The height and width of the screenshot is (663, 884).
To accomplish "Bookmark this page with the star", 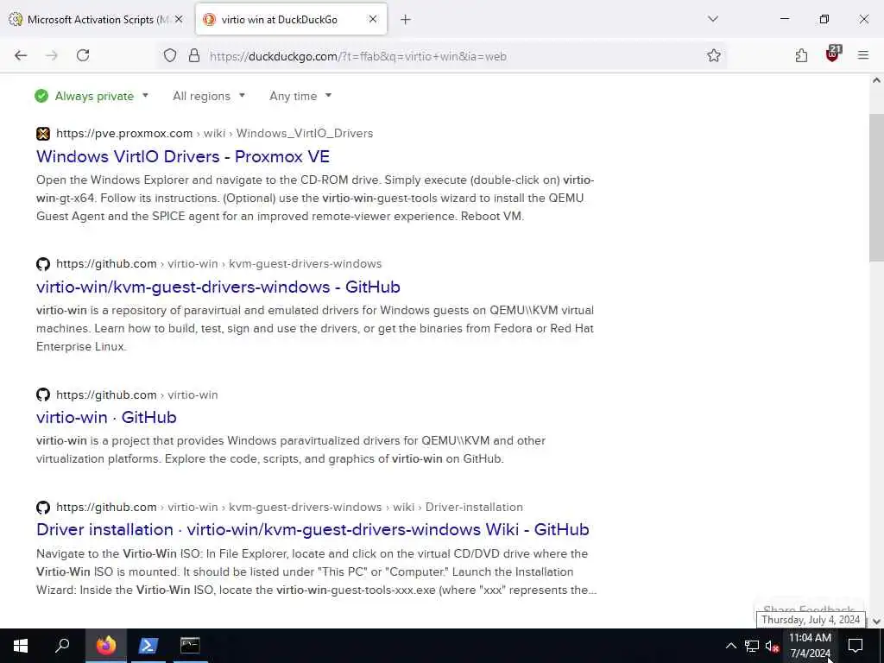I will click(714, 56).
